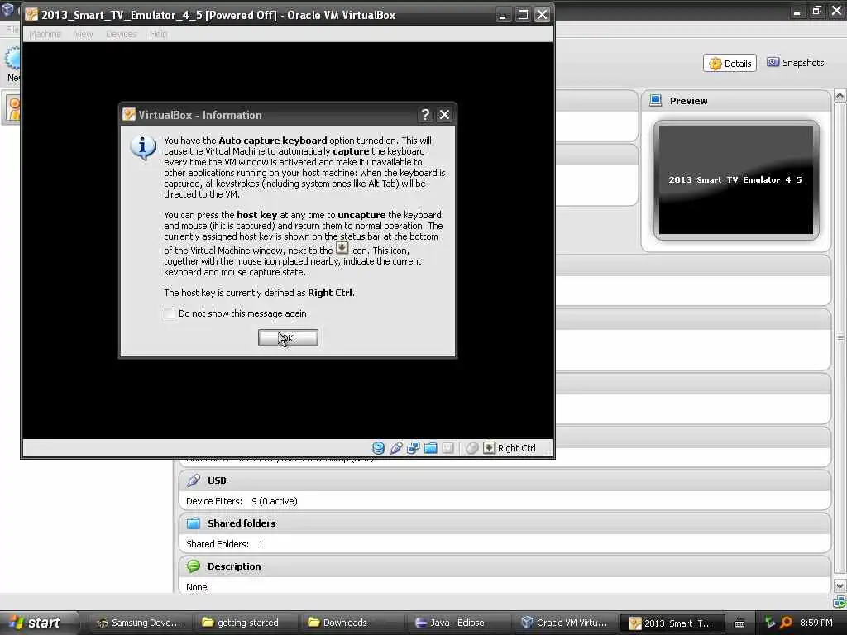Click the 'Right Ctrl' host key label
Screen dimensions: 847x635
[x=516, y=448]
